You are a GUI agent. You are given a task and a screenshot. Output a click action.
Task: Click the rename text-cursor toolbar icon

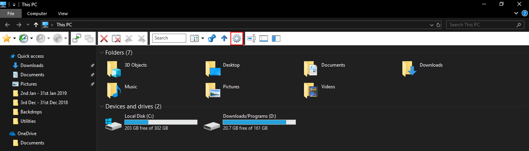[x=251, y=38]
